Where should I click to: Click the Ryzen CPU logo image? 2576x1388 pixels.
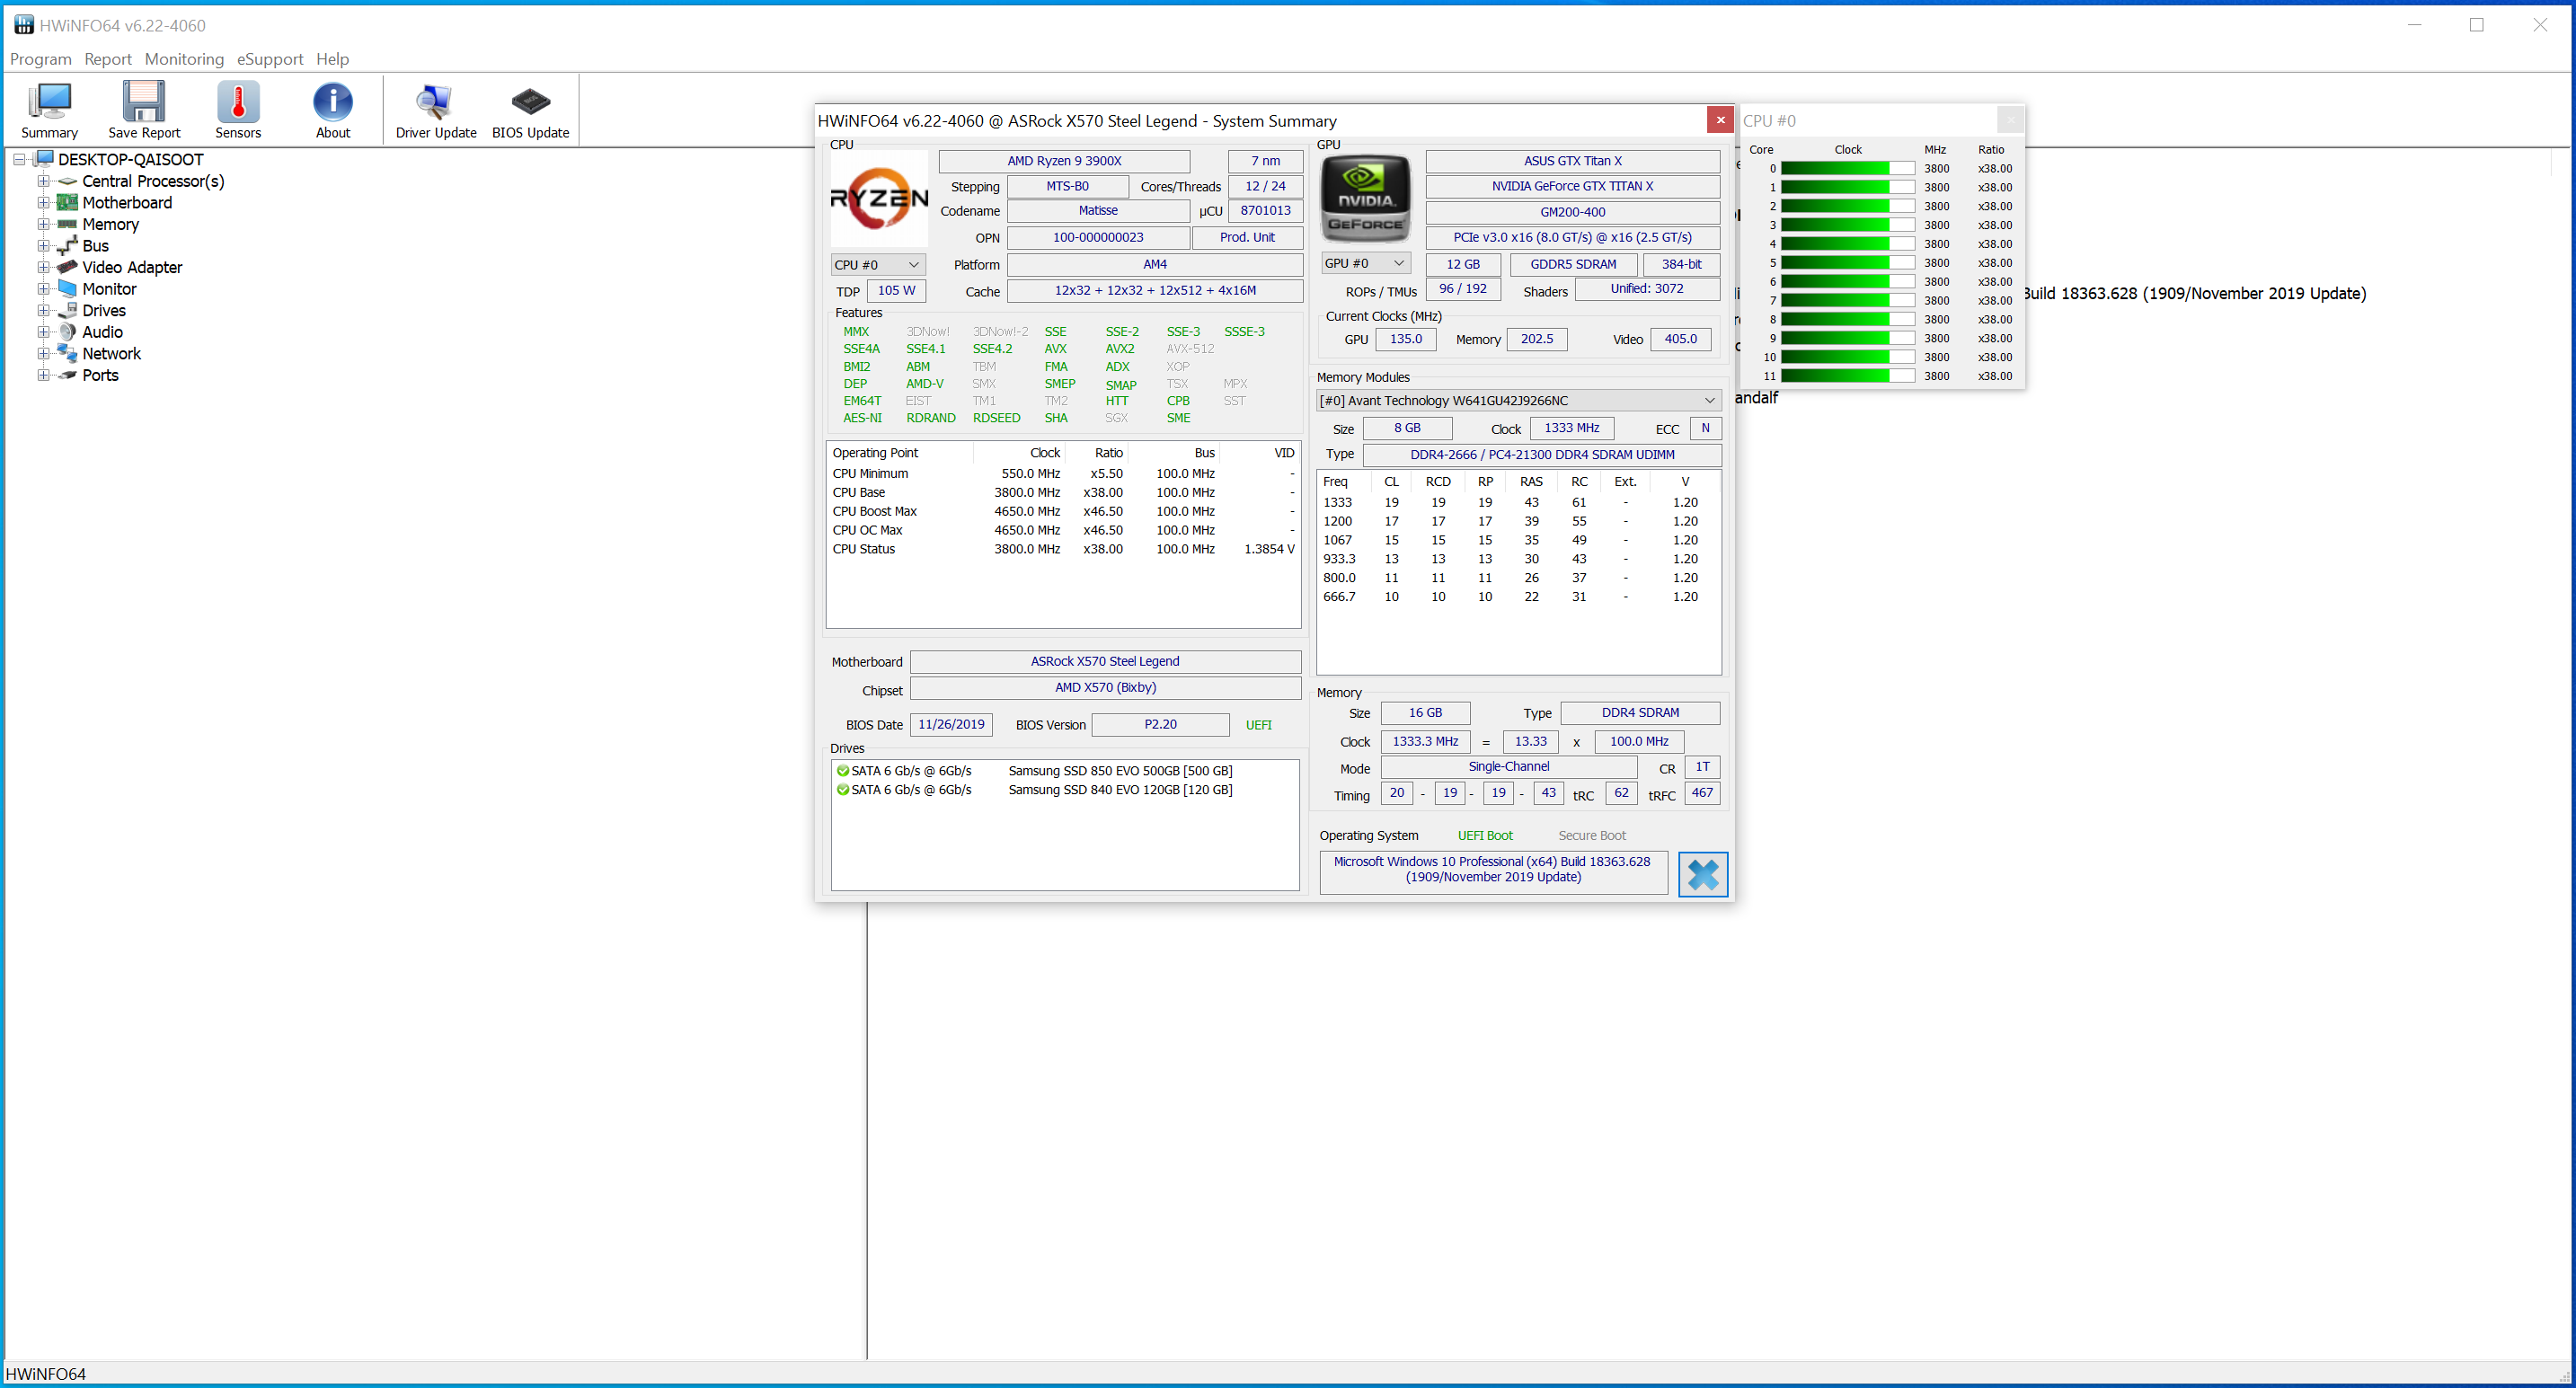(878, 198)
